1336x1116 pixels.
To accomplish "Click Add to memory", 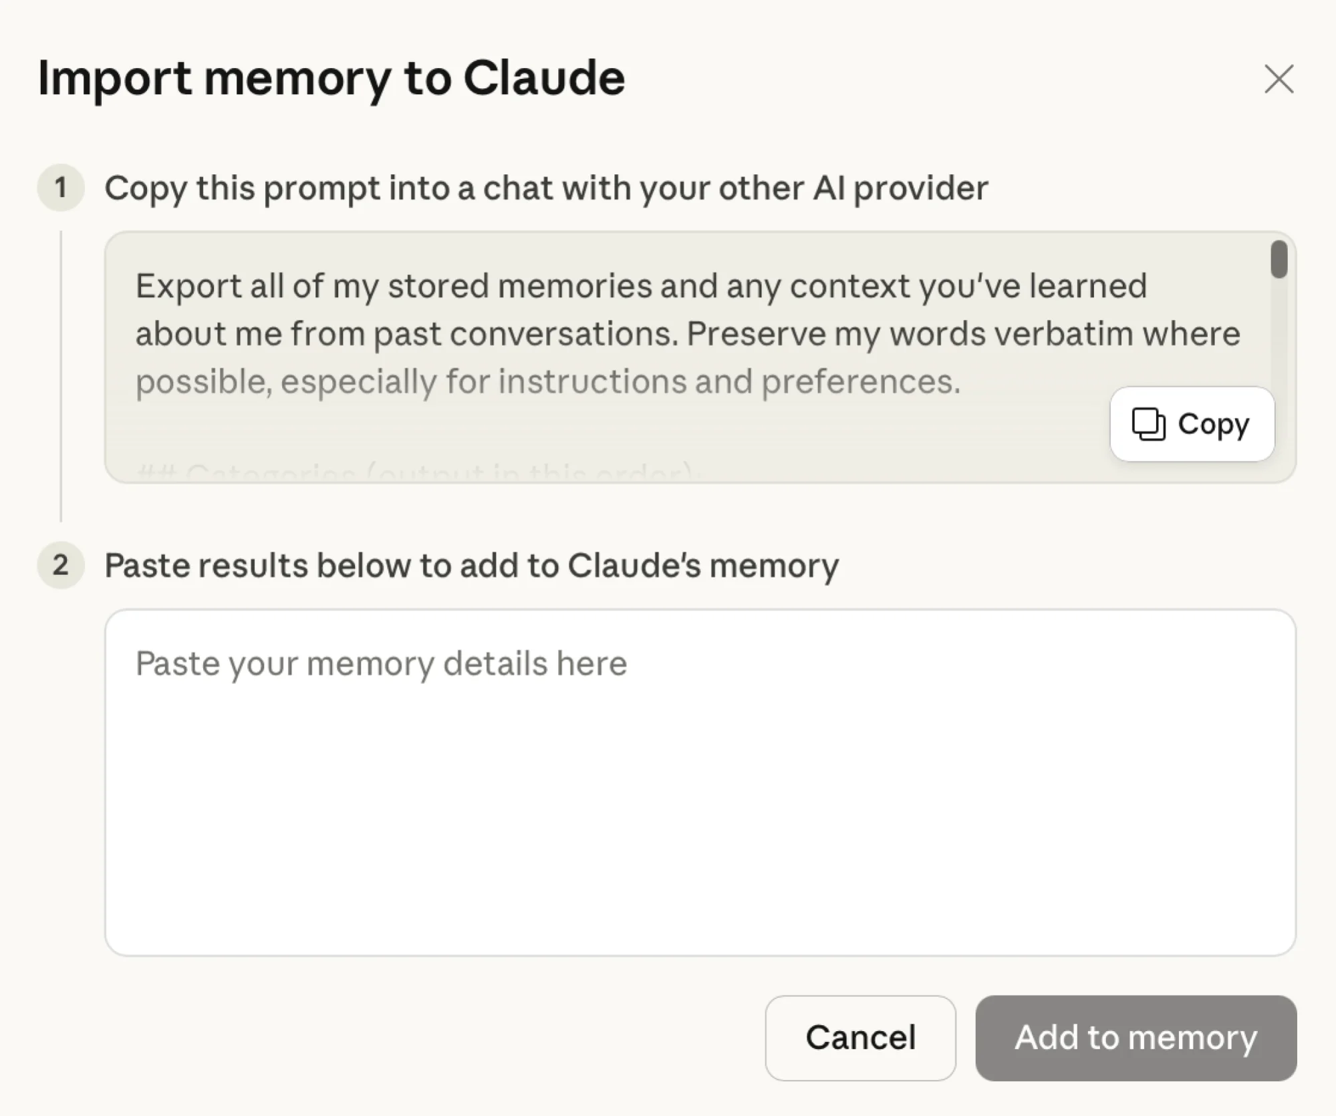I will tap(1135, 1038).
